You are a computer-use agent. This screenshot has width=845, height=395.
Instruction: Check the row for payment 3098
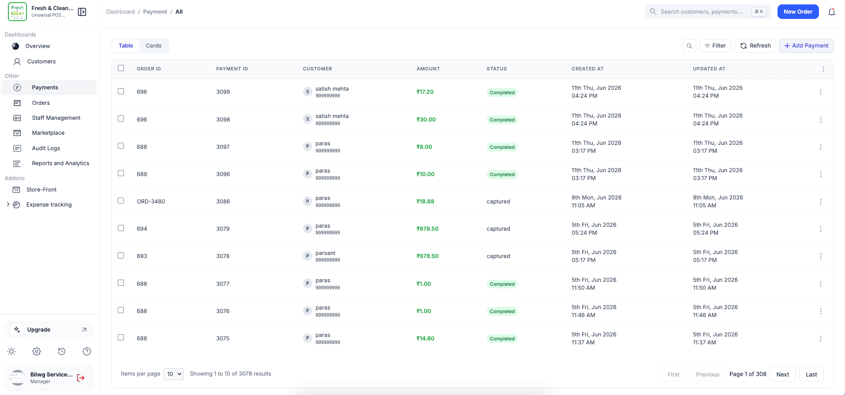pyautogui.click(x=121, y=118)
